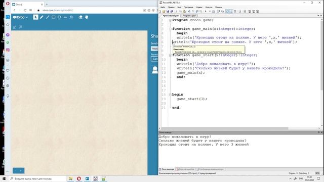324x182 pixels.
Task: Select the straight line tool in IDroo
Action: tap(47, 17)
